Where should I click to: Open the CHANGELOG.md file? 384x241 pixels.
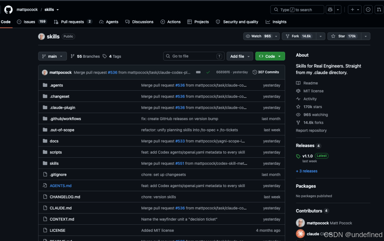click(x=65, y=197)
